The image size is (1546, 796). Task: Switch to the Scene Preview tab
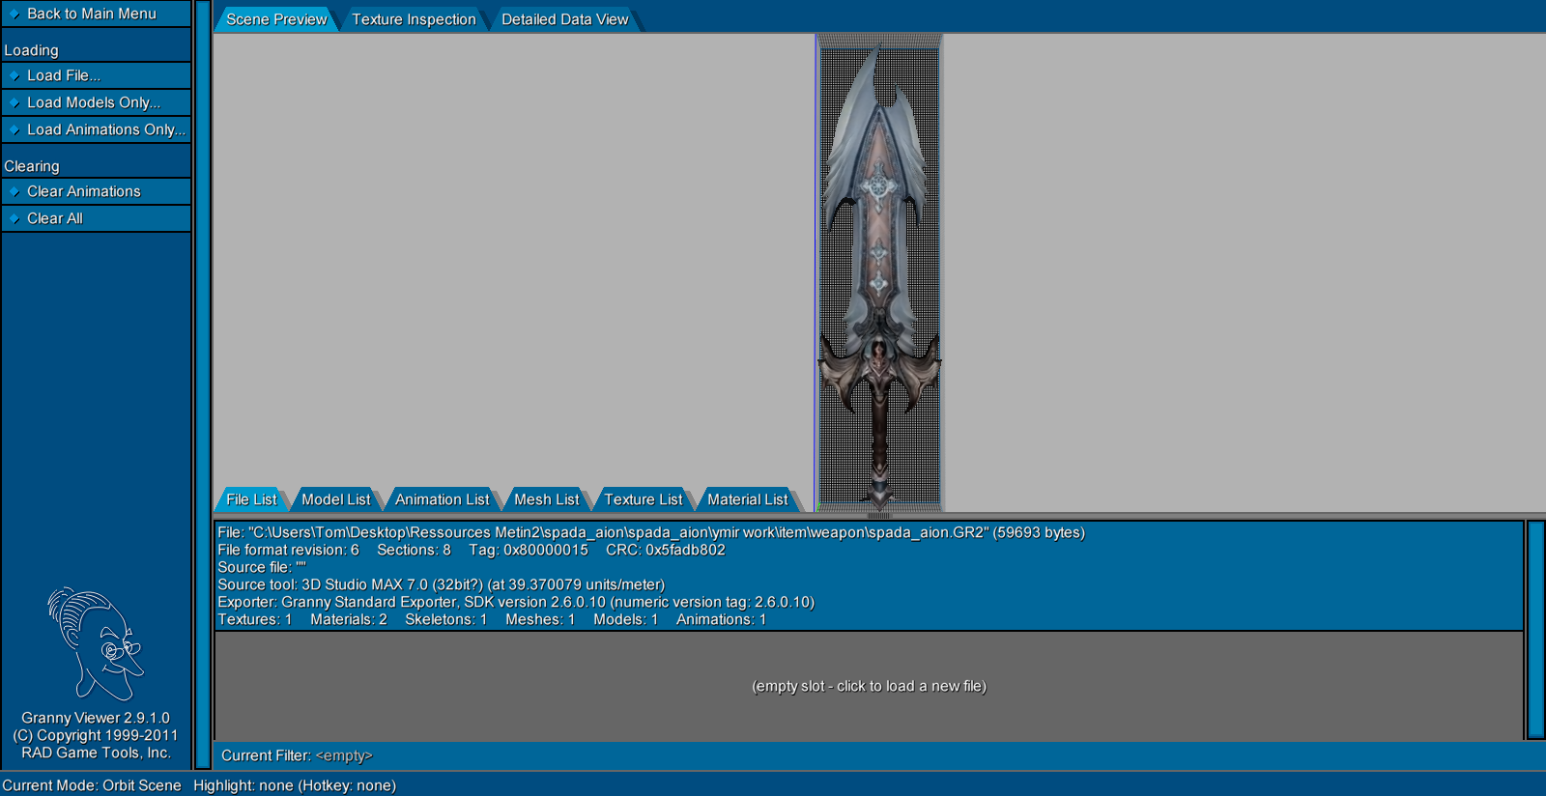276,19
